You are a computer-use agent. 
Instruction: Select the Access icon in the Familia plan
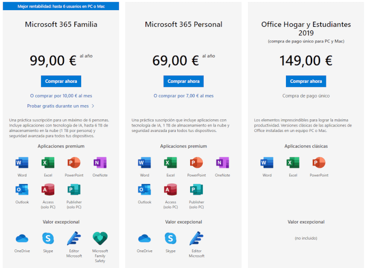tap(48, 190)
